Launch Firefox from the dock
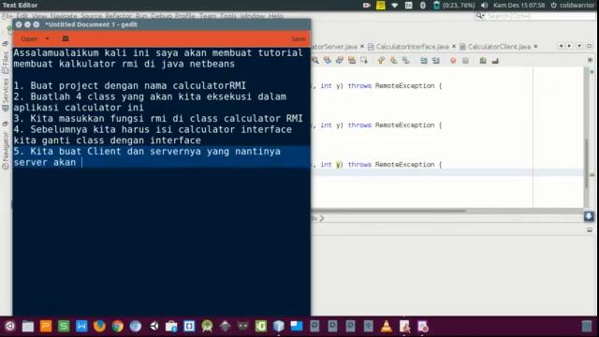The image size is (599, 337). click(x=99, y=326)
